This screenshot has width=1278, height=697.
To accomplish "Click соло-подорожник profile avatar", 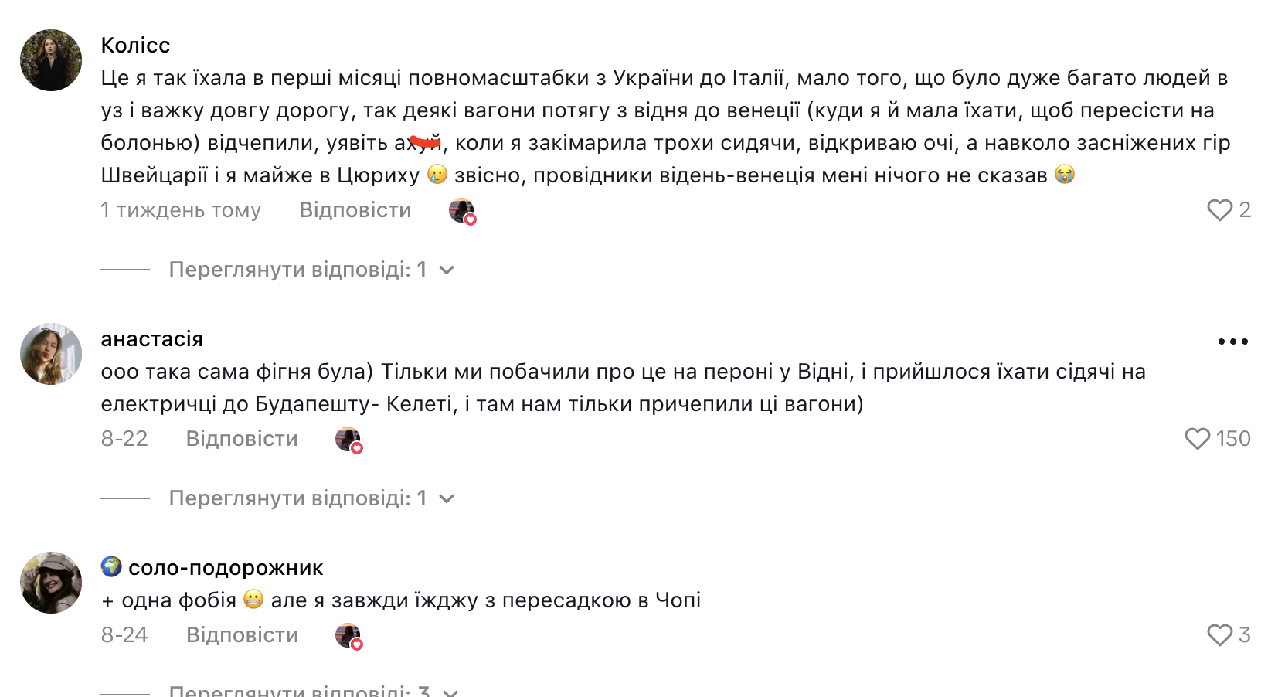I will pyautogui.click(x=51, y=583).
